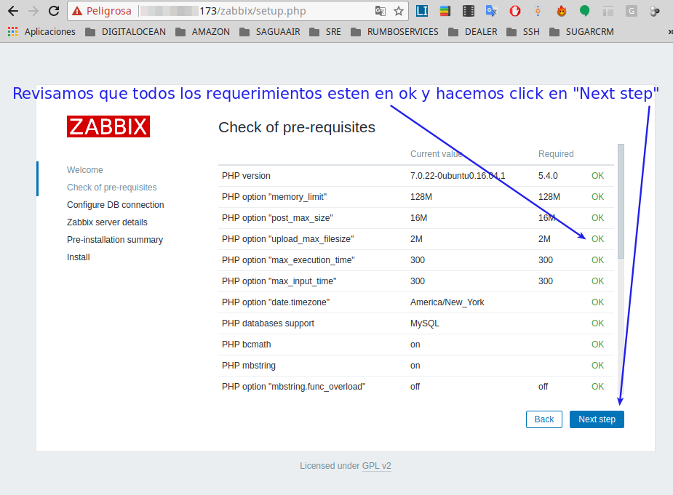Open the GPL v2 license link

coord(376,466)
